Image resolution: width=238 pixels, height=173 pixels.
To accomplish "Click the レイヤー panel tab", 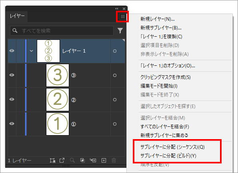I will 17,16.
